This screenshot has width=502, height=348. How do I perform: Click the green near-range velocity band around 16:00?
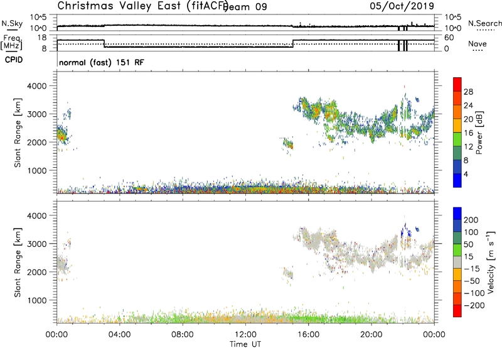(309, 319)
